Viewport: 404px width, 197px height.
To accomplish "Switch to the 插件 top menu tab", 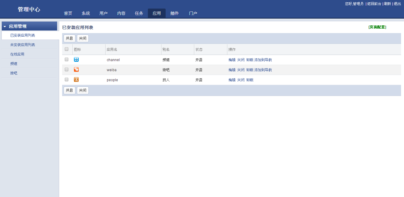I will 174,13.
